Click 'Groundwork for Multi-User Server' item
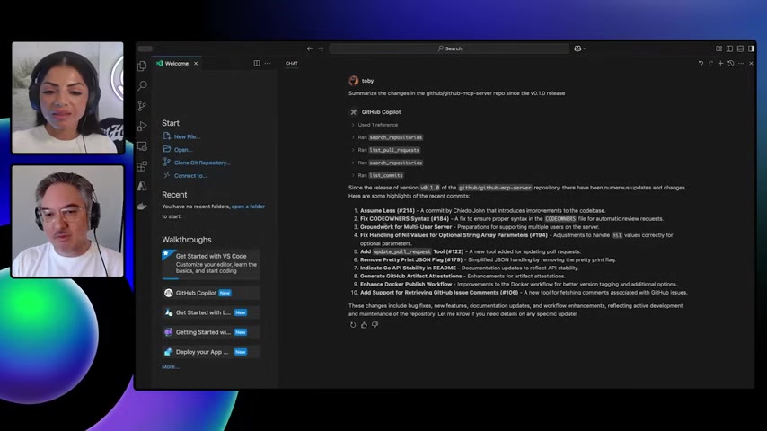 (406, 227)
